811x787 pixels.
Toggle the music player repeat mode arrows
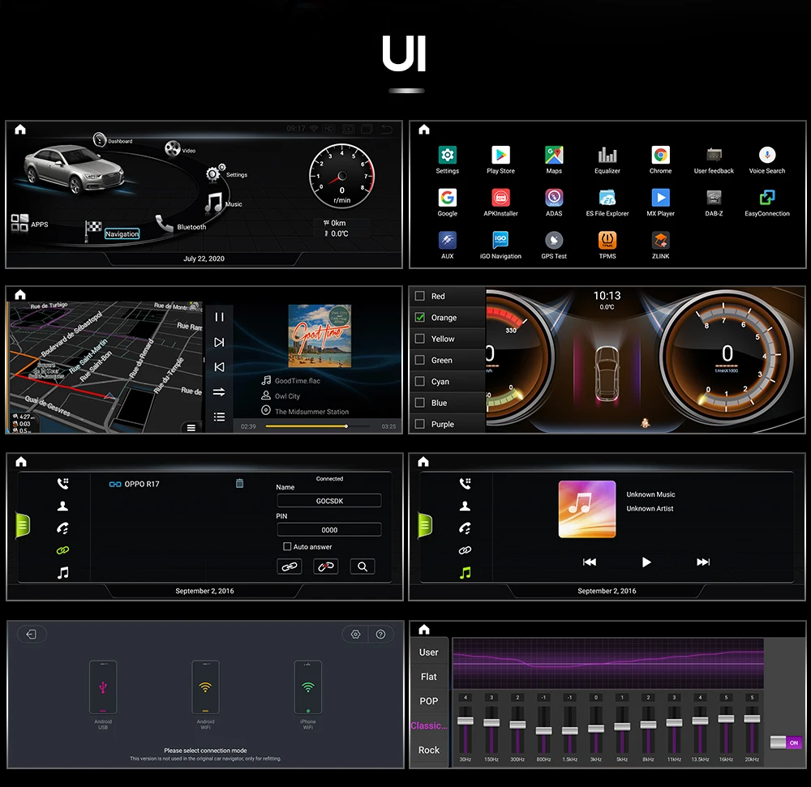(219, 391)
